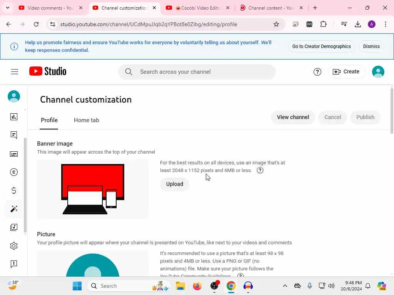Image resolution: width=394 pixels, height=295 pixels.
Task: Click the page vertical scrollbar
Action: [392, 111]
